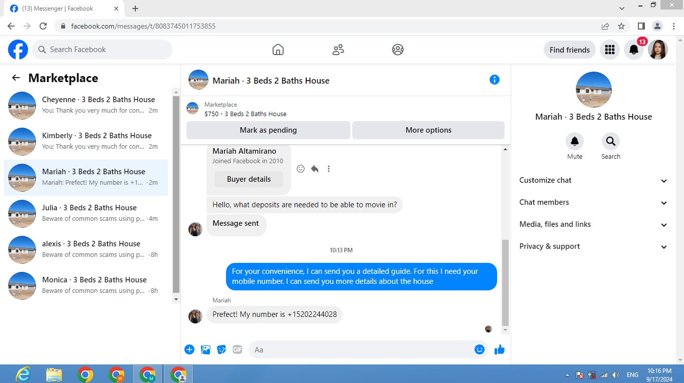Open Cheyenne's 3 Beds 2 Baths House chat
This screenshot has height=383, width=684.
[x=86, y=105]
